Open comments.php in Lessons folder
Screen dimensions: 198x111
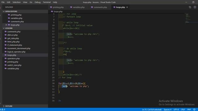14,31
